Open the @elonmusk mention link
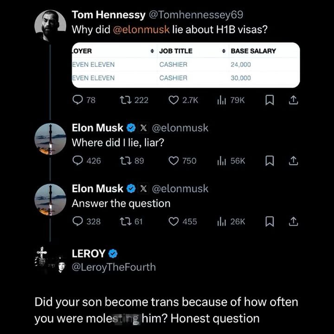This screenshot has width=334, height=334. click(x=141, y=29)
